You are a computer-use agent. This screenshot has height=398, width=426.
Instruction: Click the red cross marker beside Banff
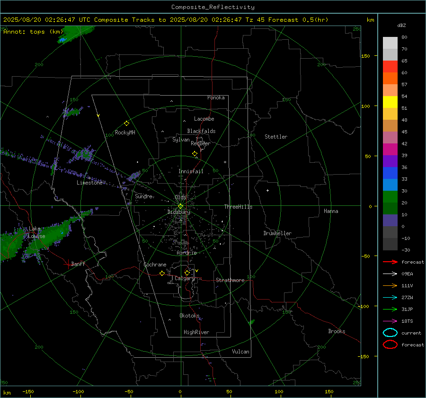pos(68,264)
